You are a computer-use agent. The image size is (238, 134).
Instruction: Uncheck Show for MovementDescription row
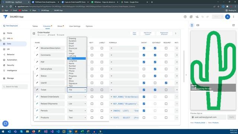pyautogui.click(x=144, y=48)
